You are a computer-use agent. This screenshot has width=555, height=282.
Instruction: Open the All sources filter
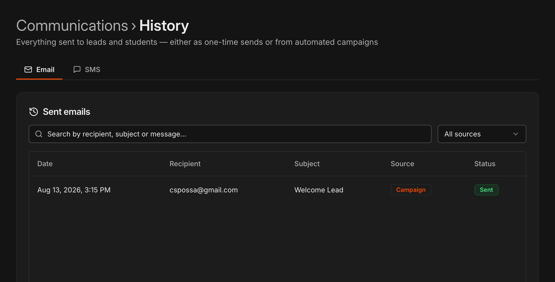coord(482,134)
